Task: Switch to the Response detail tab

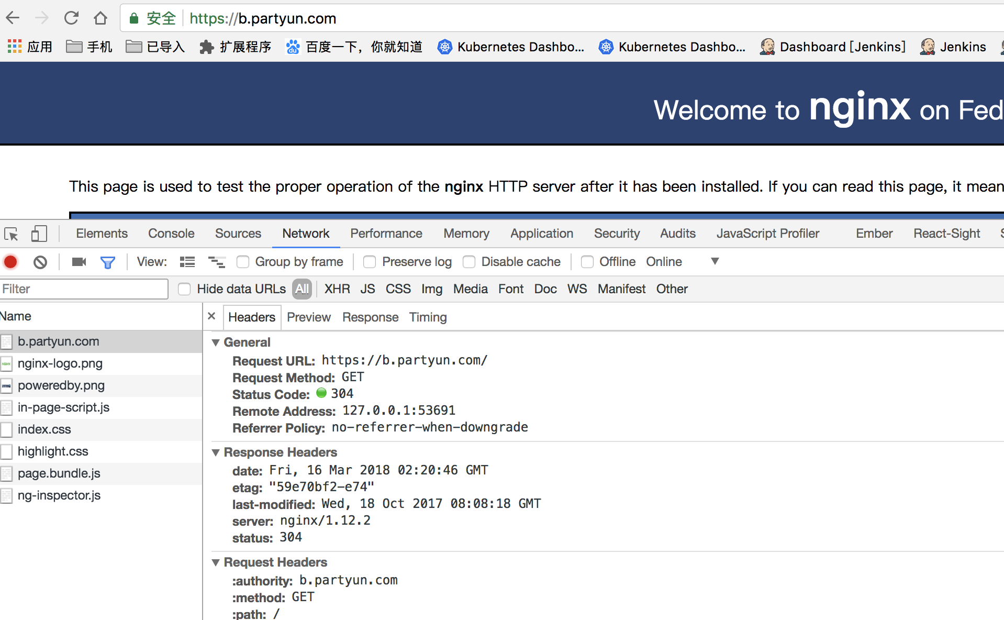Action: 371,317
